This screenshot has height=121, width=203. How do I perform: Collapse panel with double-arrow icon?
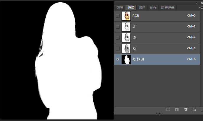coord(197,3)
